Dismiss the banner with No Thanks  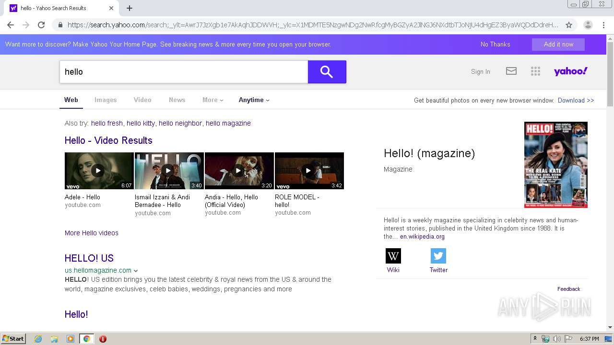pos(496,44)
